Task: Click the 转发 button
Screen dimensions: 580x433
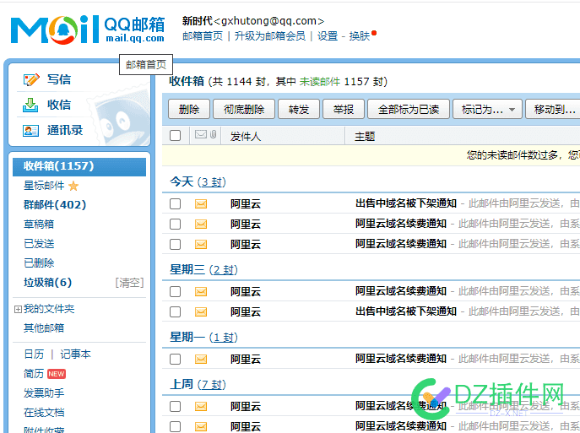Action: coord(299,109)
